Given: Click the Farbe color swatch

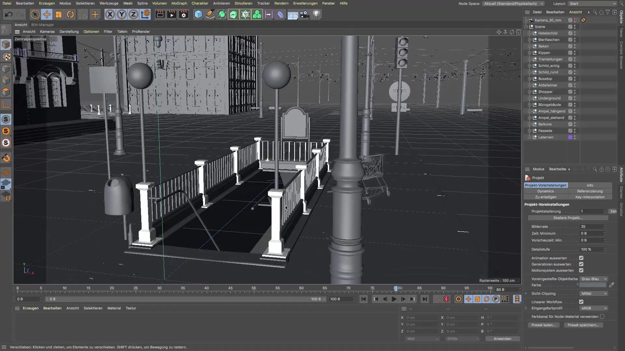Looking at the screenshot, I should [592, 285].
